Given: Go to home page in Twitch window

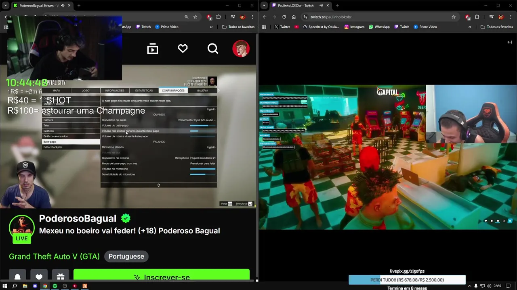Looking at the screenshot, I should [294, 17].
